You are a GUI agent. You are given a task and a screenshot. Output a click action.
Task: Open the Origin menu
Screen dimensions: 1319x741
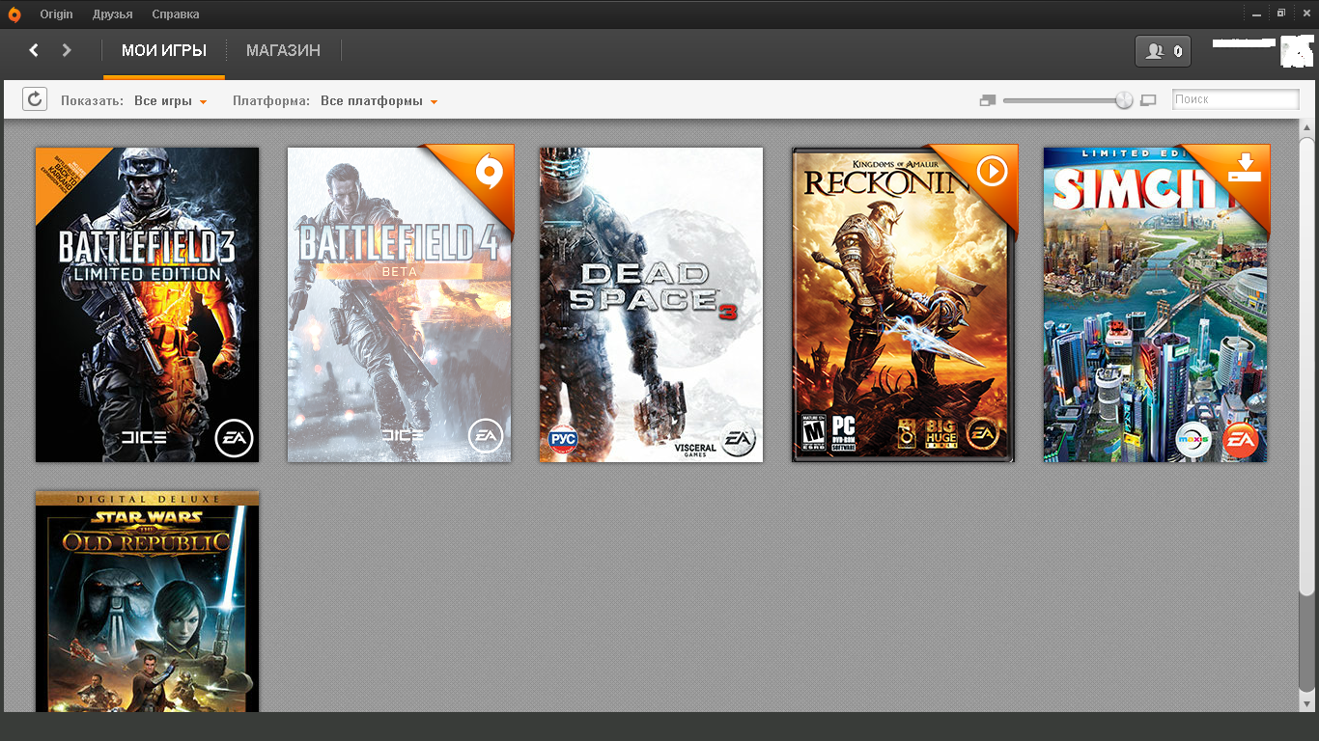[56, 14]
